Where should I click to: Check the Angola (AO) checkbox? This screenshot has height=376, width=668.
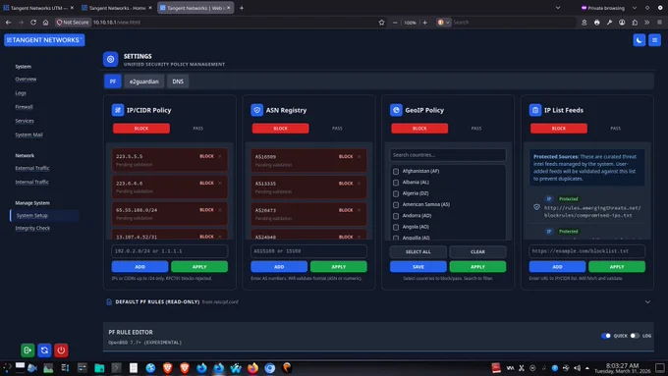(x=396, y=227)
